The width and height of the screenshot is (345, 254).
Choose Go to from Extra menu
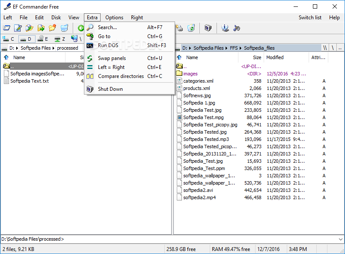tap(129, 36)
